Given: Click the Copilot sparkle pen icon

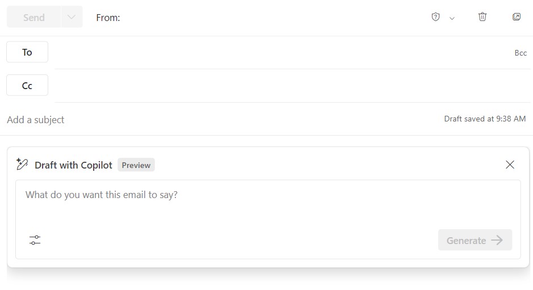Looking at the screenshot, I should tap(22, 165).
